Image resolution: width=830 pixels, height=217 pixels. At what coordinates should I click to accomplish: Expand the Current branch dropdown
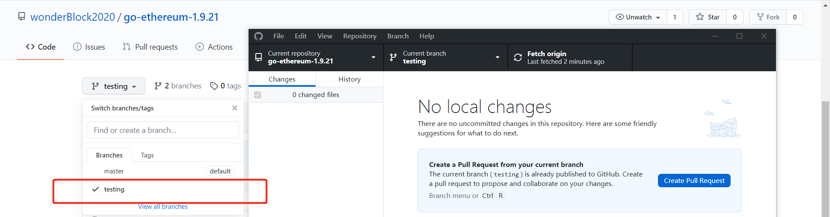(x=497, y=57)
